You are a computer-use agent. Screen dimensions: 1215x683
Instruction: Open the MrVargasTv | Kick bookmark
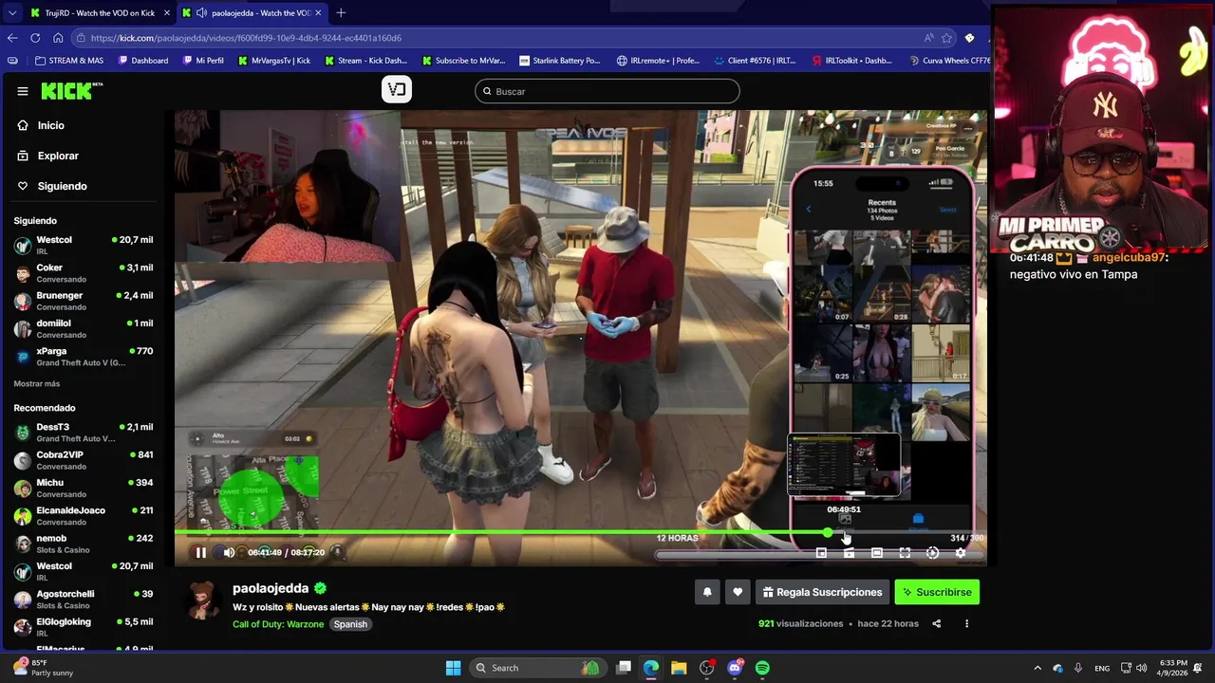point(273,61)
